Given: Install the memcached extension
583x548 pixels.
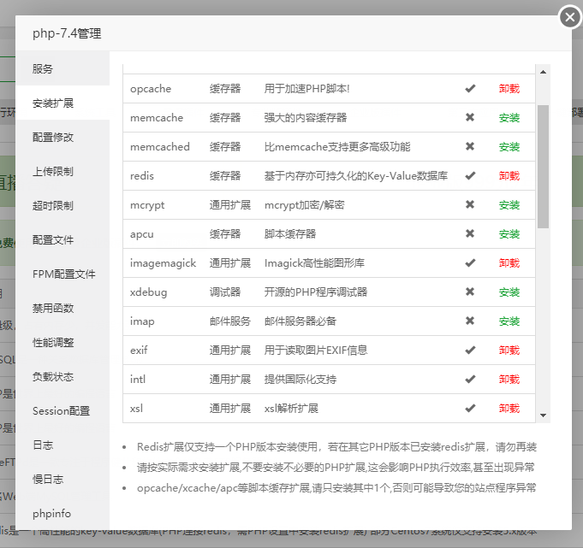Looking at the screenshot, I should tap(509, 147).
